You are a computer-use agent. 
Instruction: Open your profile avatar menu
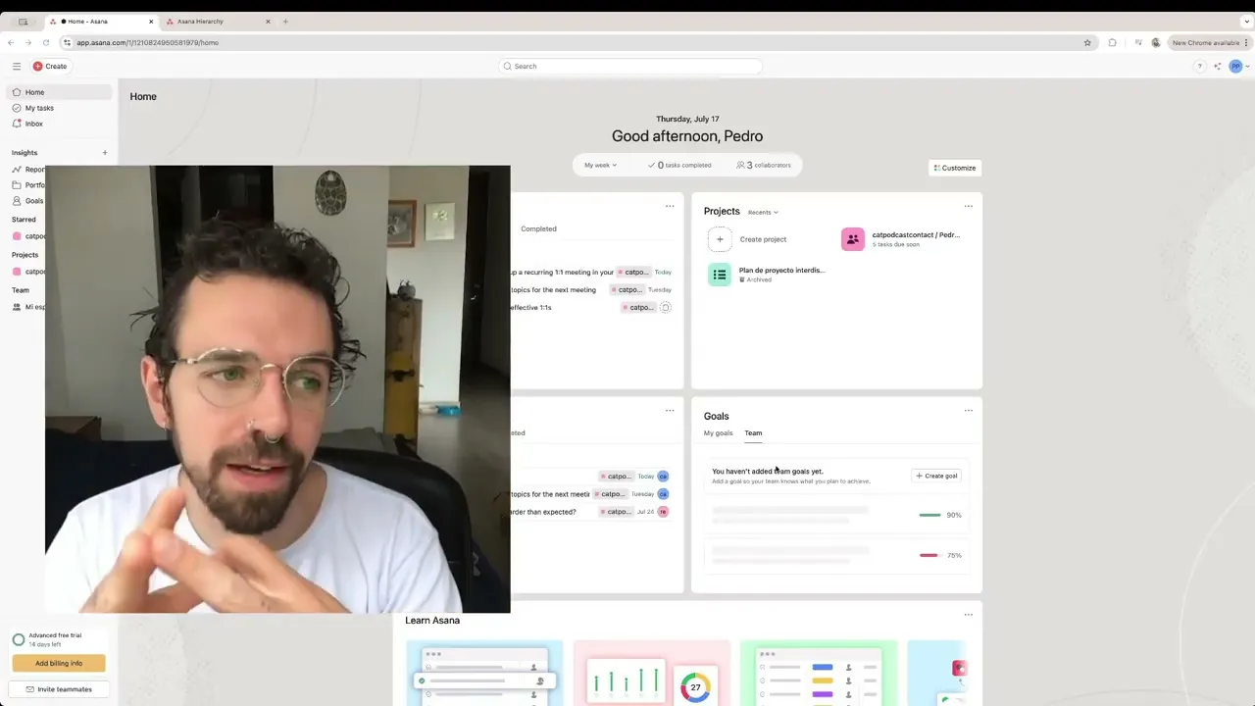pyautogui.click(x=1235, y=66)
